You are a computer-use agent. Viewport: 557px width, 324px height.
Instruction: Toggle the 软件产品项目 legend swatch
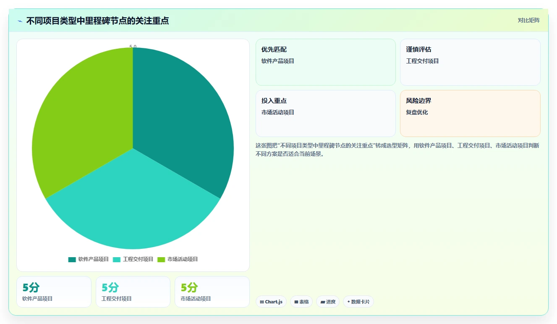(x=72, y=259)
